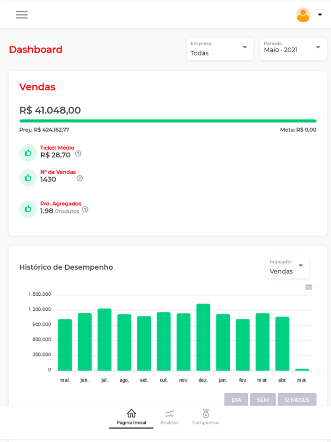Open the chart export menu icon

309,287
